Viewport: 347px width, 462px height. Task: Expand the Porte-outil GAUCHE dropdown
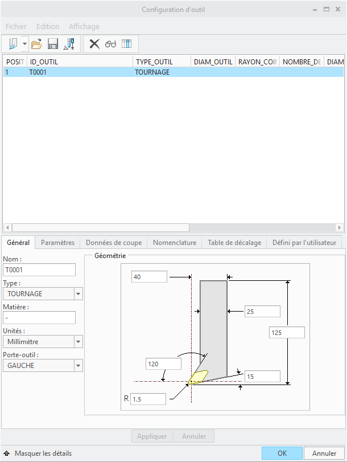pos(79,366)
